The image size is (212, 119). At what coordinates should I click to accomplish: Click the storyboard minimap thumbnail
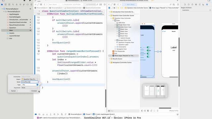point(155,91)
